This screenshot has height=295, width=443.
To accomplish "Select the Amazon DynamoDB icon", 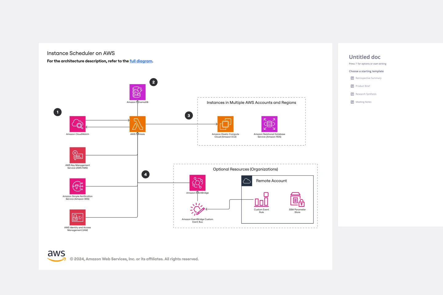I will point(138,92).
